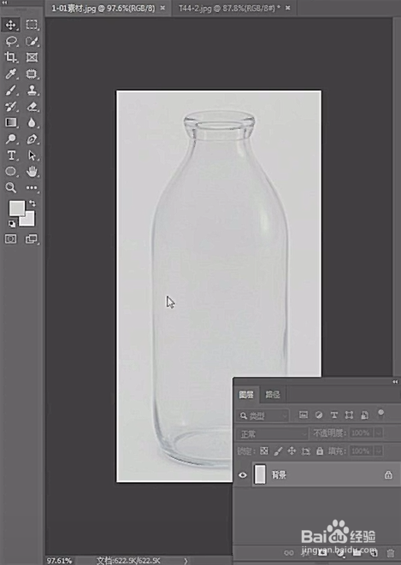The width and height of the screenshot is (401, 565).
Task: Select the Zoom magnifier tool
Action: coord(11,188)
